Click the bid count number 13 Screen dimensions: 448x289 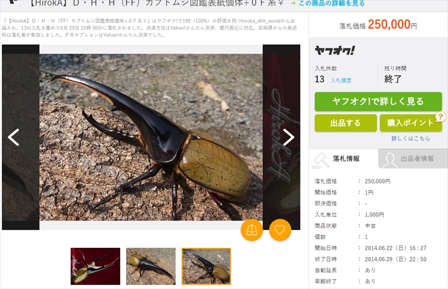pyautogui.click(x=320, y=79)
